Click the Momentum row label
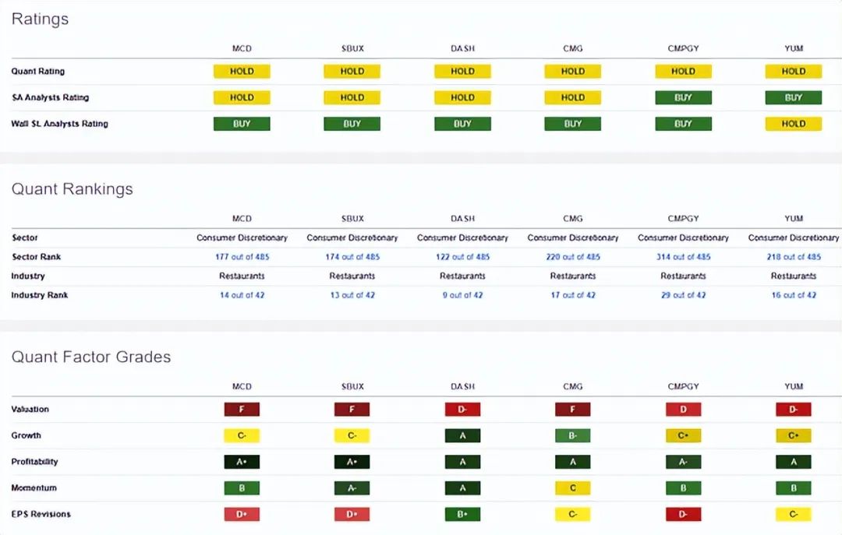The height and width of the screenshot is (535, 842). coord(34,488)
